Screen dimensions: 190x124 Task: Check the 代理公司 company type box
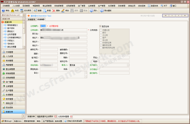coord(101,30)
